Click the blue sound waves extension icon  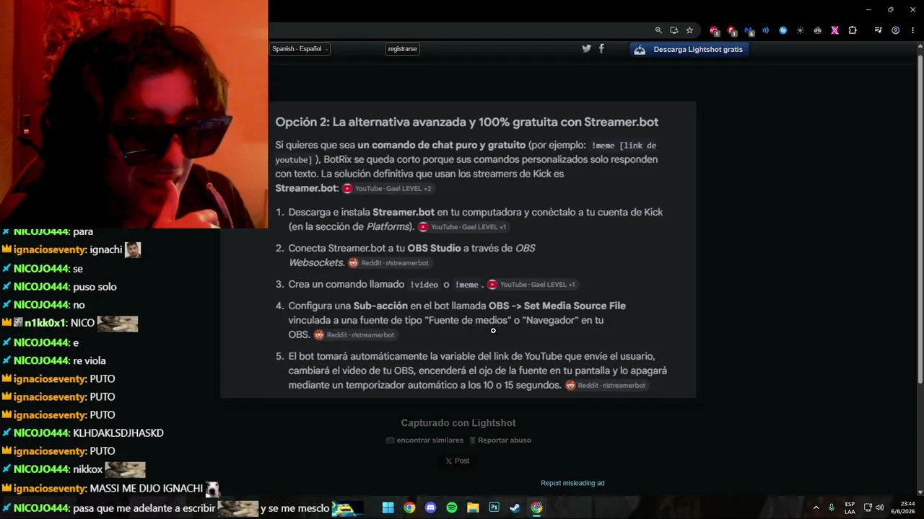point(765,30)
